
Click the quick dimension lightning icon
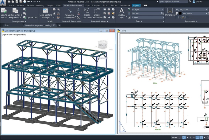(183, 17)
